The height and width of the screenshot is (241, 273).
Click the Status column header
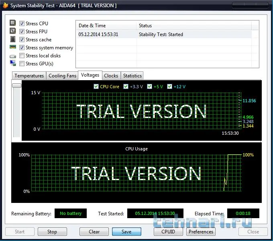click(194, 26)
